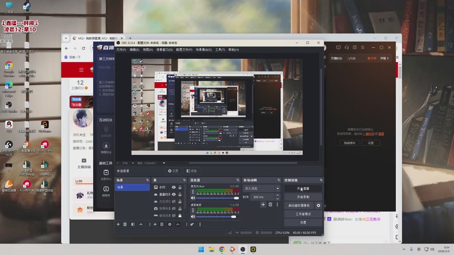Image resolution: width=454 pixels, height=255 pixels.
Task: Delete transition with trash icon
Action: 270,205
